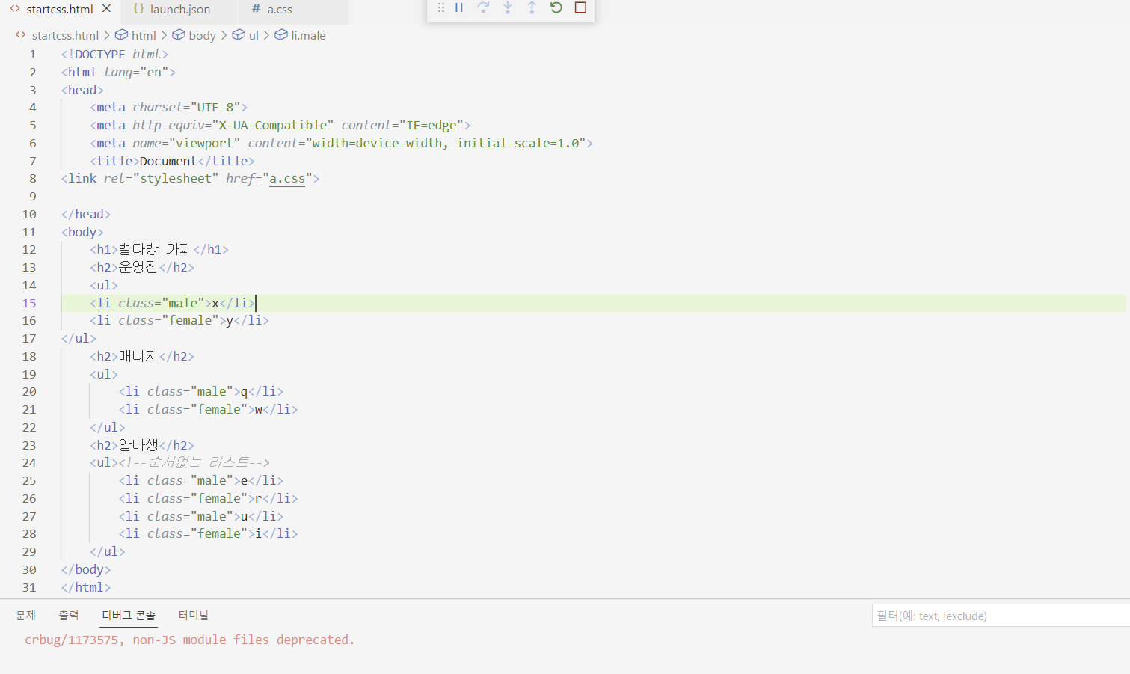The image size is (1130, 674).
Task: Click the li item containing w
Action: [208, 410]
